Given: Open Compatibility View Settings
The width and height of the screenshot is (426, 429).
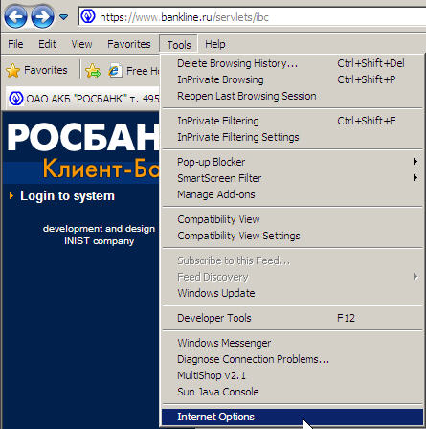Looking at the screenshot, I should (292, 236).
